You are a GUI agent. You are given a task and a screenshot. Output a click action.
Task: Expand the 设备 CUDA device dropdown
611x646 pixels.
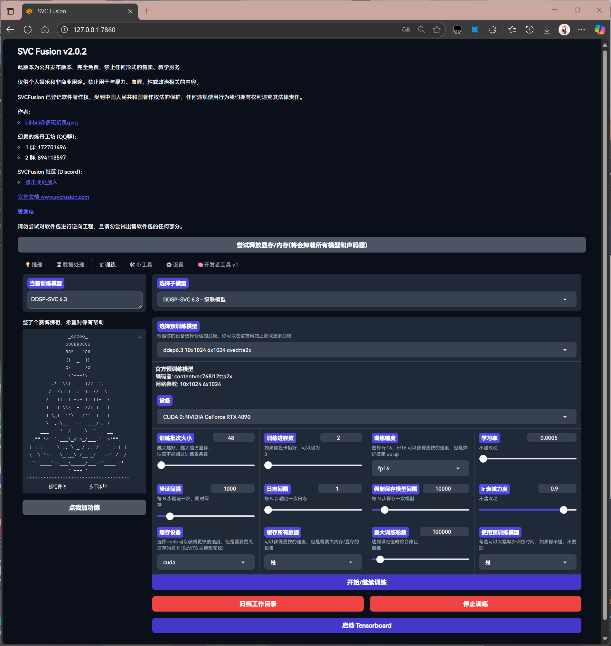366,417
